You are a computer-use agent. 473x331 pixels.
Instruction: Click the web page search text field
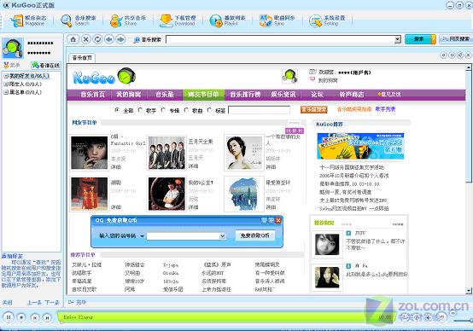coord(259,110)
